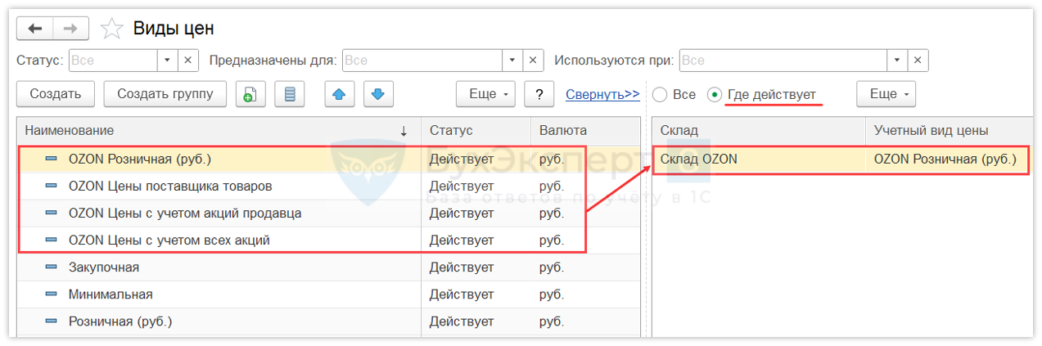Screen dimensions: 1042x346
Task: Click the copy item icon with green plus
Action: [x=250, y=95]
